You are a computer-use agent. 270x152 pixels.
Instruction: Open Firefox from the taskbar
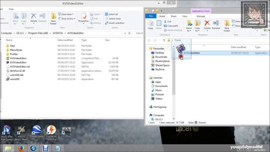[21, 148]
